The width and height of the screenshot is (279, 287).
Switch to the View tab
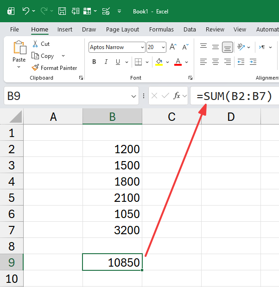click(x=240, y=30)
